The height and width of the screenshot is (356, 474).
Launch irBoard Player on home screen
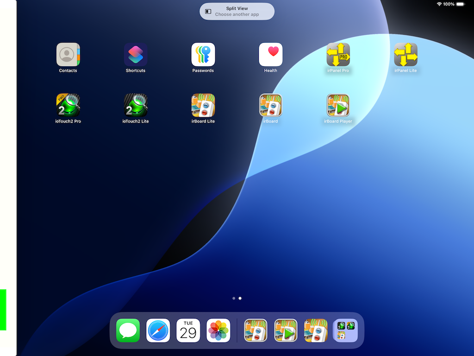coord(338,105)
